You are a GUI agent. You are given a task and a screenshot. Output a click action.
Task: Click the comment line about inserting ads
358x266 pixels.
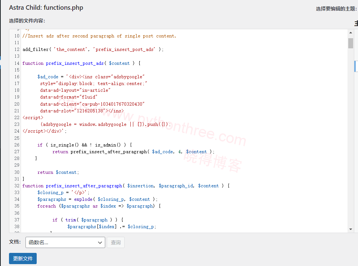[x=99, y=36]
